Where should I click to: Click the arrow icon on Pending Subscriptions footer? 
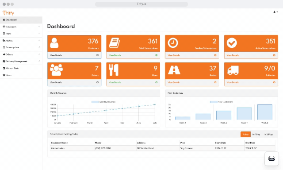pos(215,55)
